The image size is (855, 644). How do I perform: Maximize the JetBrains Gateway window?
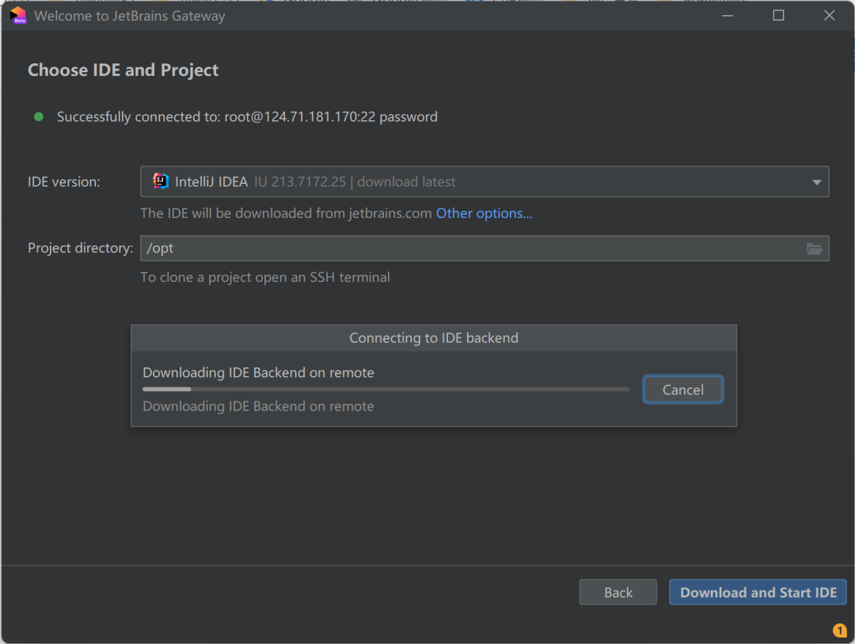(778, 16)
